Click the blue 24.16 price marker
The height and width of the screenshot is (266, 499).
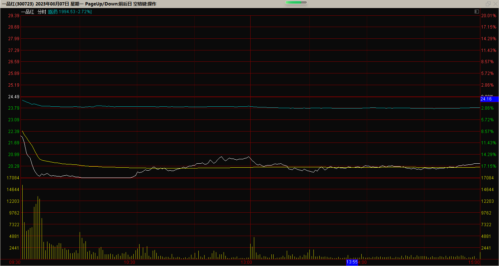point(489,99)
